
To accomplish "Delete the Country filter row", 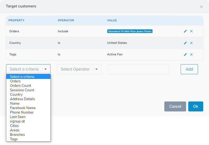I will point(191,43).
